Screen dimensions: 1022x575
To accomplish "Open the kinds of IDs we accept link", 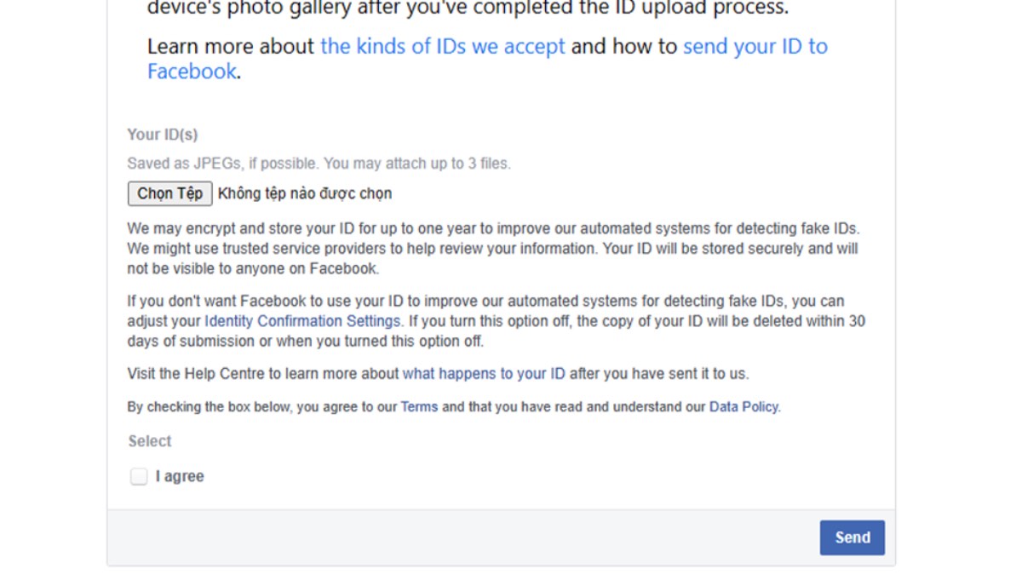I will coord(442,46).
